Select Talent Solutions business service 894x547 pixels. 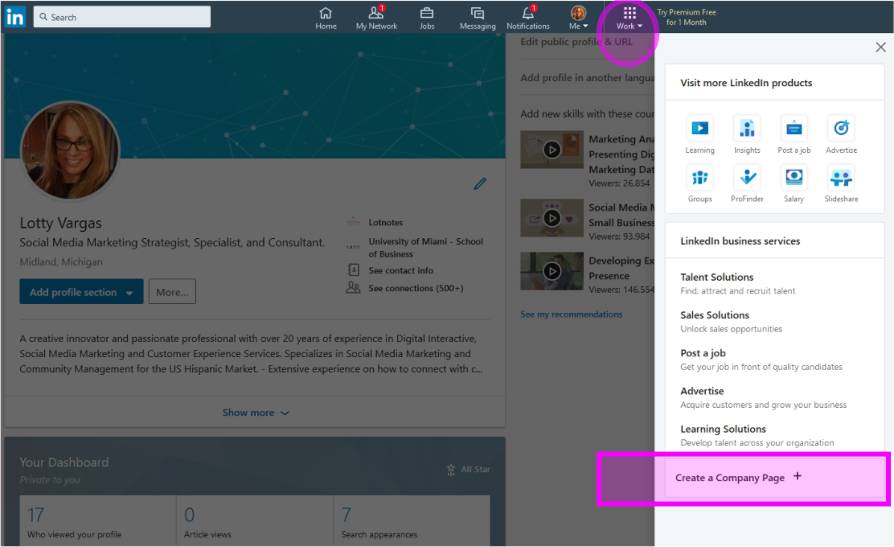coord(737,283)
